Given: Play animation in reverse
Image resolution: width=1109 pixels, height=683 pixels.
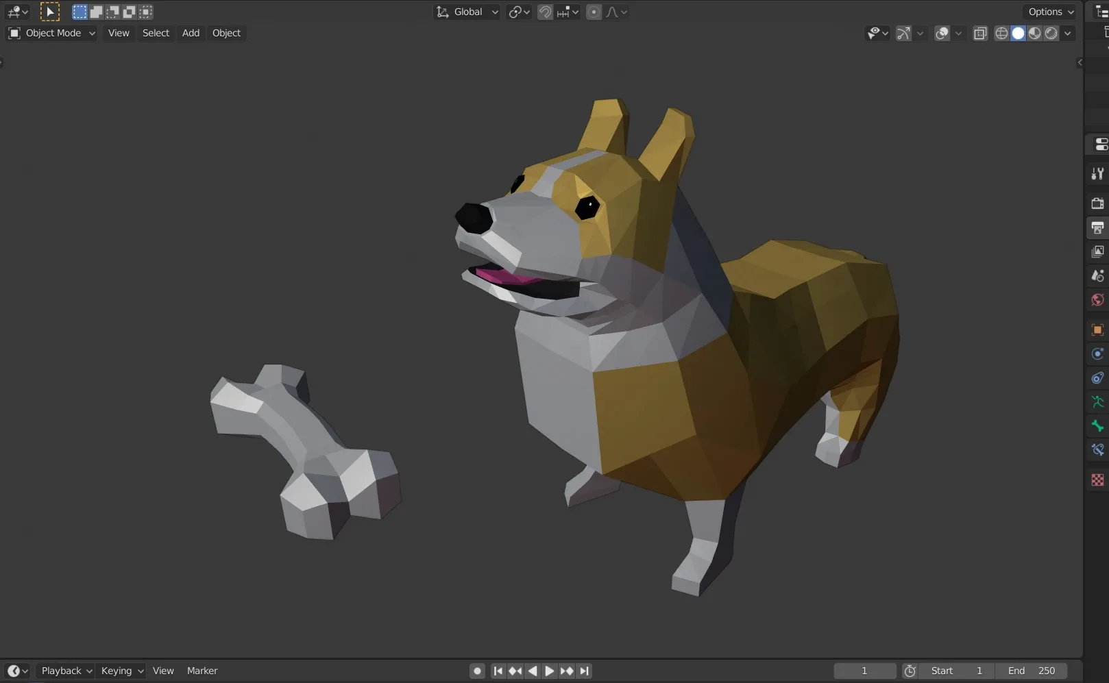Looking at the screenshot, I should coord(533,671).
